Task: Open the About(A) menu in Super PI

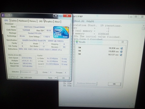Action: click(x=79, y=21)
